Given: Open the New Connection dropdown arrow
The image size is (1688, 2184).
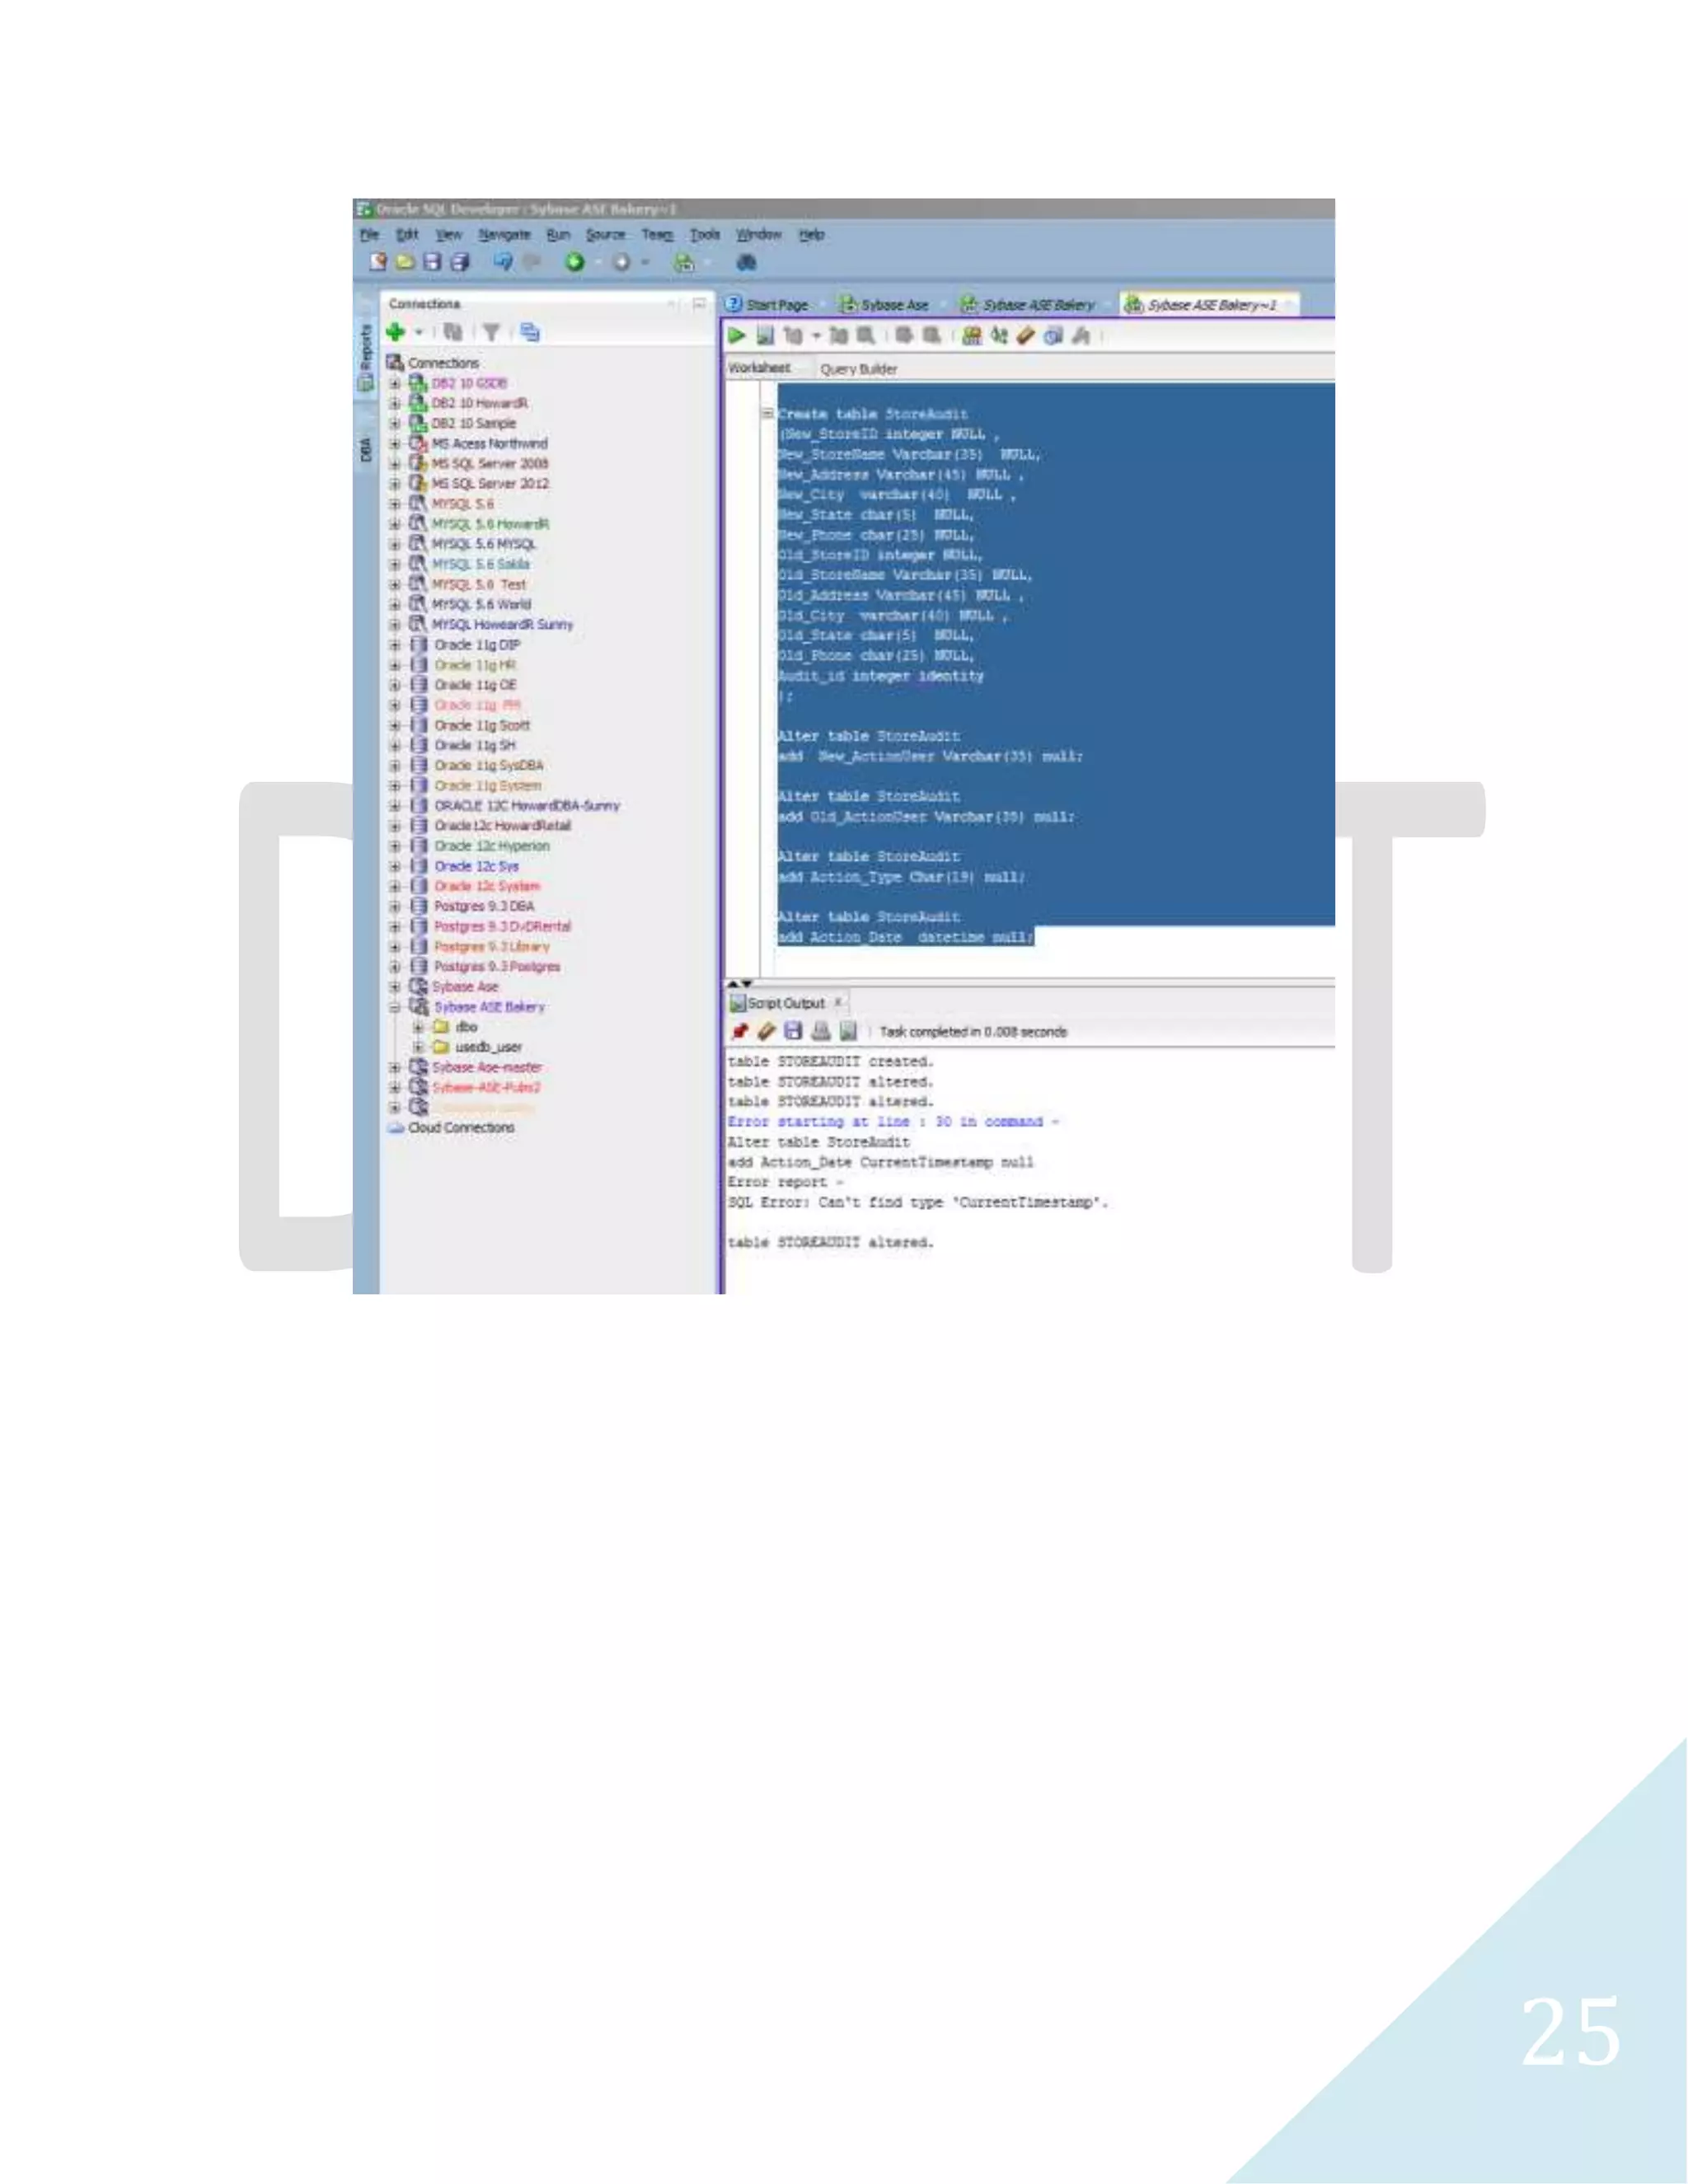Looking at the screenshot, I should click(419, 332).
